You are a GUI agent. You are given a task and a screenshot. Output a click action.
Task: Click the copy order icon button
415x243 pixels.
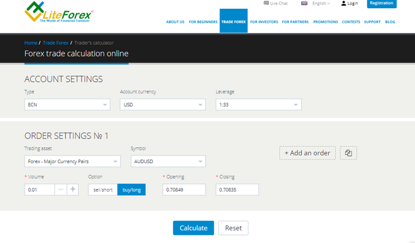(348, 153)
